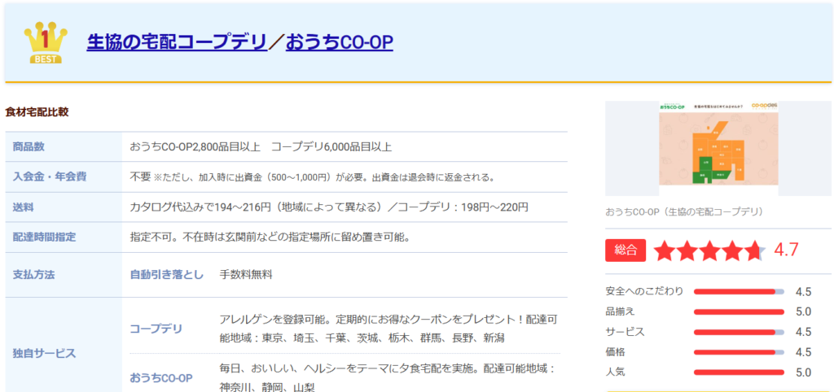This screenshot has height=392, width=834.
Task: Click the おうちCO-OP website thumbnail image
Action: [x=718, y=148]
